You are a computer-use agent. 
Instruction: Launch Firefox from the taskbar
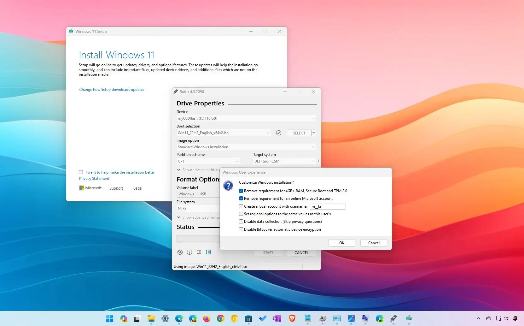pos(207,319)
